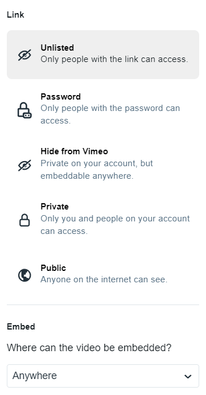Click 'Only people with the password' description
The height and width of the screenshot is (395, 206).
point(110,114)
